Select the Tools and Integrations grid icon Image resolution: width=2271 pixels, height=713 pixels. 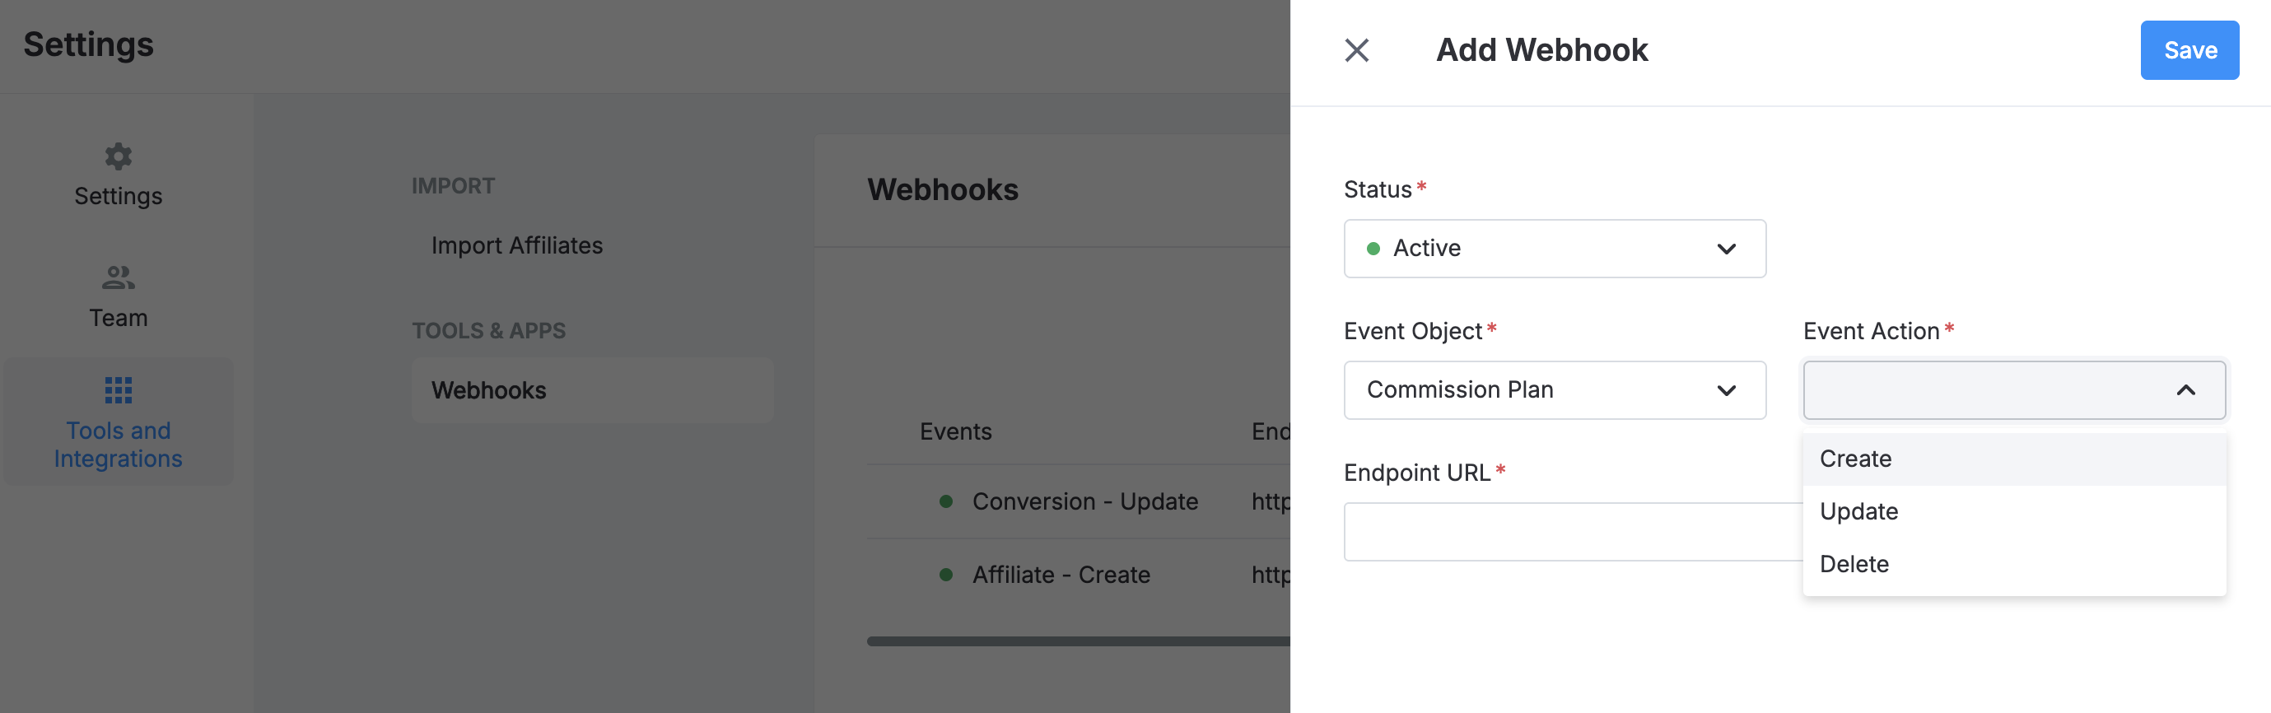tap(118, 390)
